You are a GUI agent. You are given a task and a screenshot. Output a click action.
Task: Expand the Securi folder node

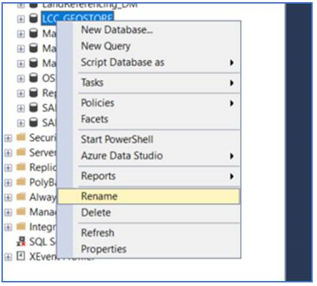coord(8,138)
